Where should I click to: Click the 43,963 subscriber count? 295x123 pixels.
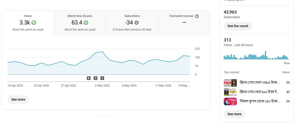coord(230,12)
